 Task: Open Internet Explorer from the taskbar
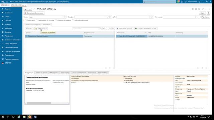pyautogui.click(x=19, y=117)
